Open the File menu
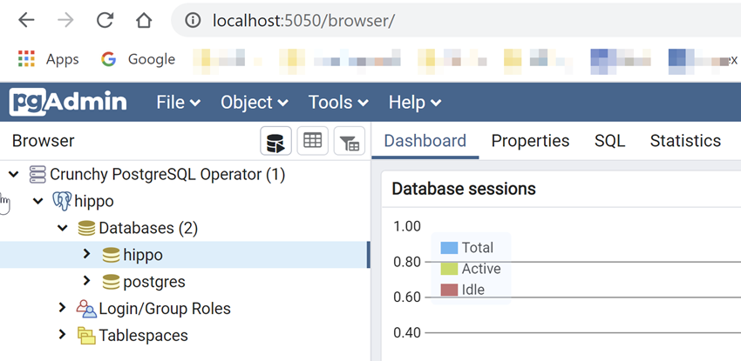This screenshot has height=361, width=741. click(178, 103)
